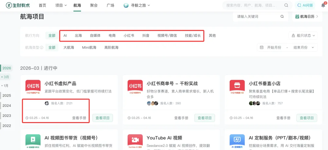This screenshot has width=328, height=150.
Task: Jump to year 2023 in timeline
Action: [x=6, y=116]
